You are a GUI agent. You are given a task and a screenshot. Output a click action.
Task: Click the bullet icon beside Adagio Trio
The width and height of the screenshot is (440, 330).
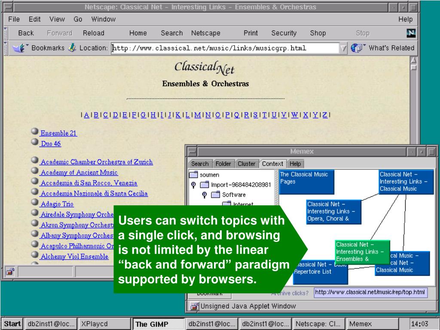point(34,202)
